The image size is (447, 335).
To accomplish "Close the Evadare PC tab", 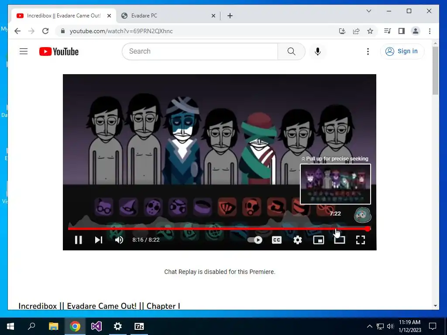I will tap(213, 16).
